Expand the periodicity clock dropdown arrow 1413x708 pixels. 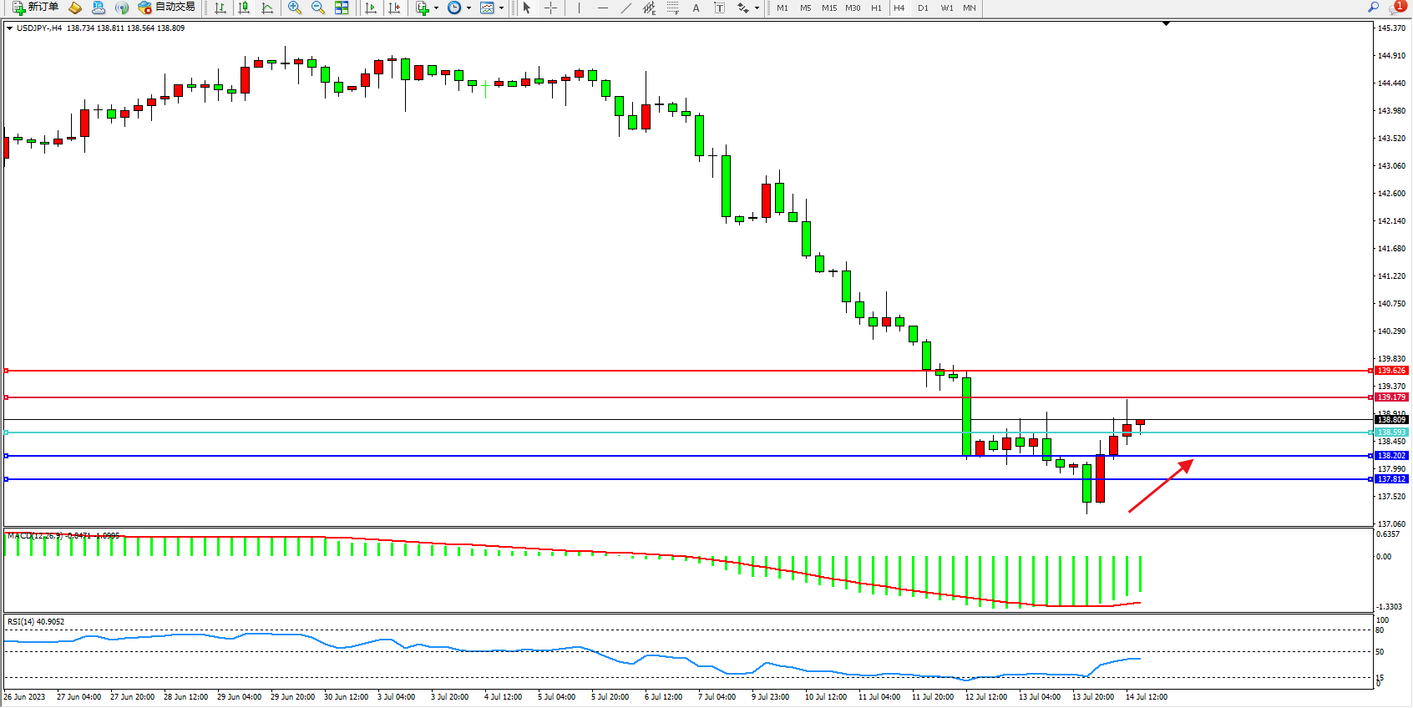click(x=468, y=8)
